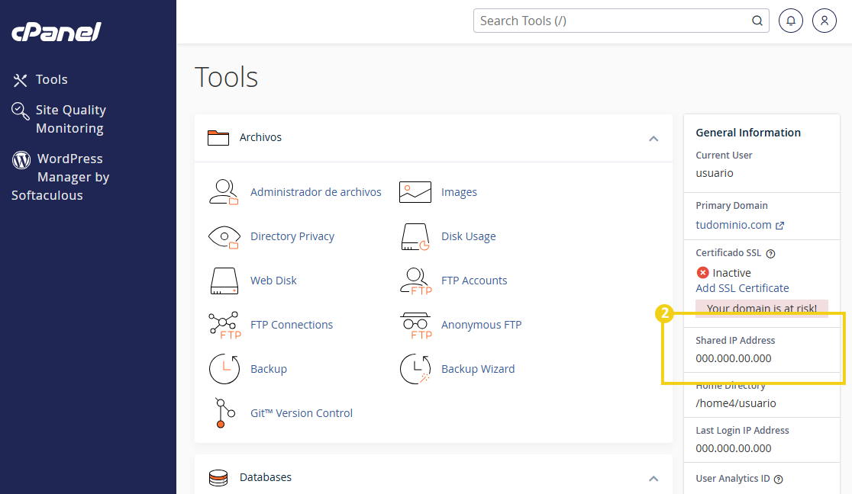Click the cPanel logo
The height and width of the screenshot is (494, 852).
tap(56, 32)
